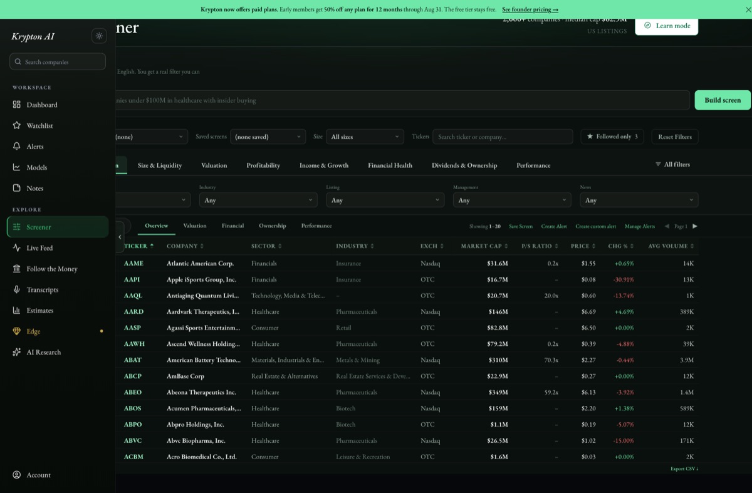Focus the Tickers search field

tap(503, 137)
